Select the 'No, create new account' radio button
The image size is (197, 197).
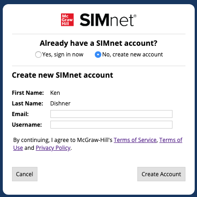[98, 55]
